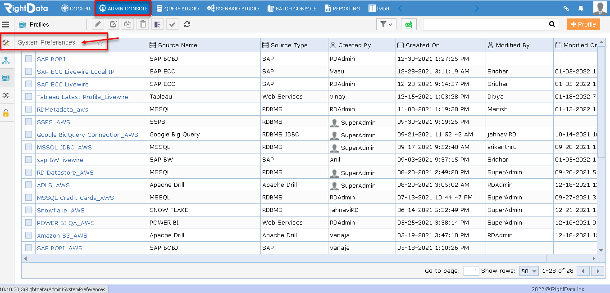610x293 pixels.
Task: Open the database icon in left sidebar
Action: 6,78
